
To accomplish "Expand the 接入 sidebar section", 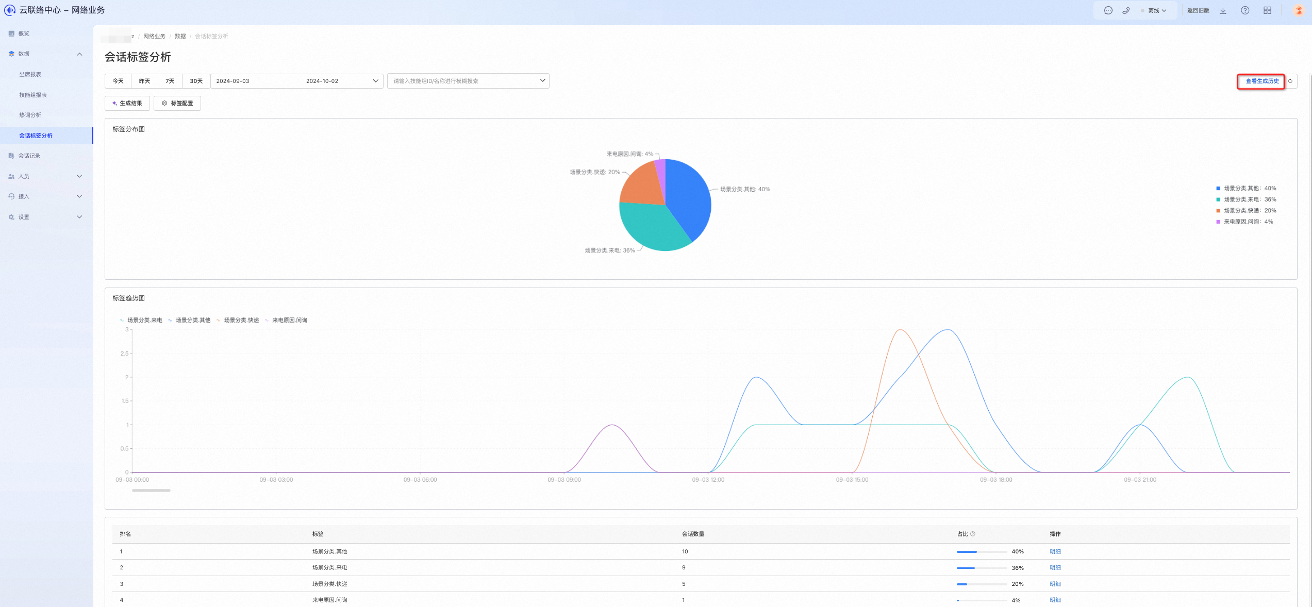I will [79, 196].
